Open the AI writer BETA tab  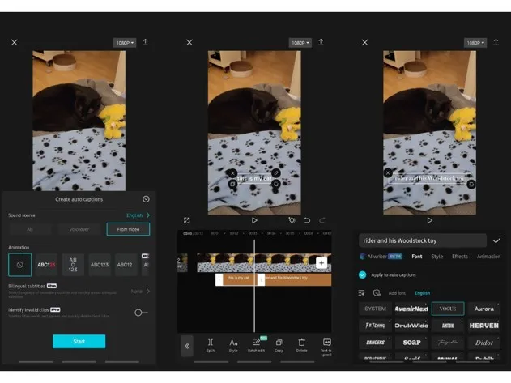pos(381,257)
